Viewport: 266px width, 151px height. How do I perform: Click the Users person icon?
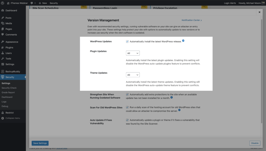coord(3,53)
